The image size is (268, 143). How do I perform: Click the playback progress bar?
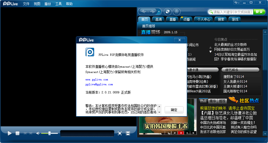pos(87,133)
